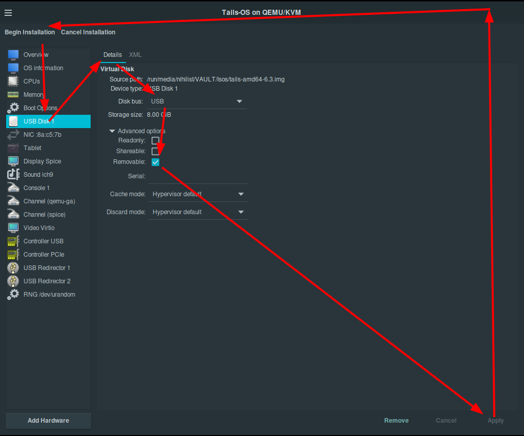524x436 pixels.
Task: Uncheck the Removable checkbox
Action: pyautogui.click(x=155, y=162)
